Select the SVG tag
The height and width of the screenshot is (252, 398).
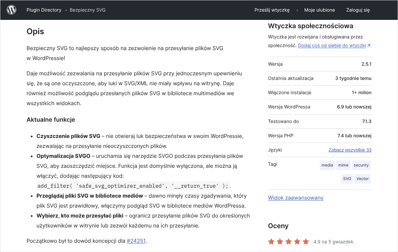coord(347,179)
